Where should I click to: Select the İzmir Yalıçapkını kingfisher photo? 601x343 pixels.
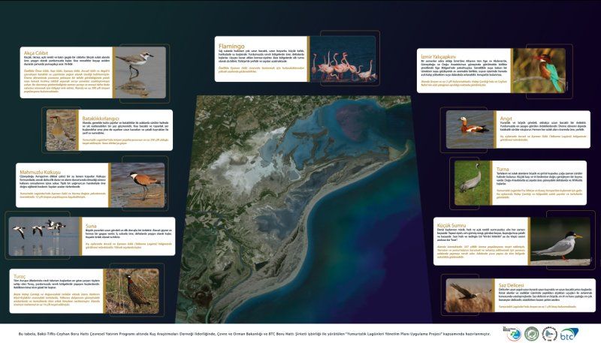(x=550, y=71)
